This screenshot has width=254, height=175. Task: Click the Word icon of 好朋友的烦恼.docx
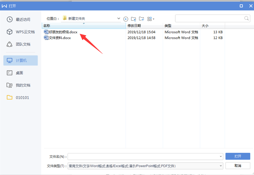(x=46, y=32)
